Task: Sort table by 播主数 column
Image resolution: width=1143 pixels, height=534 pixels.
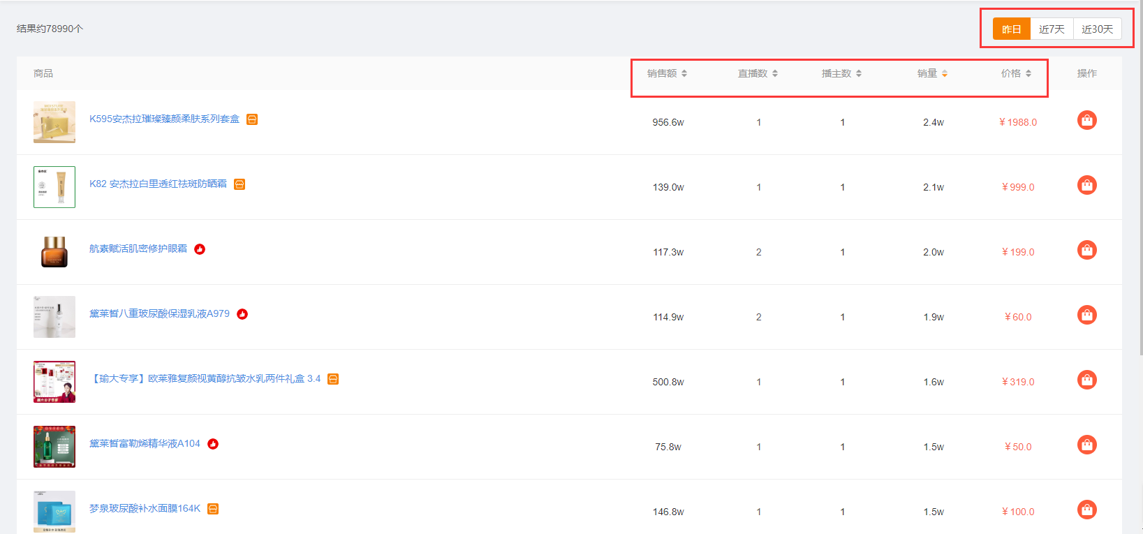Action: (x=841, y=73)
